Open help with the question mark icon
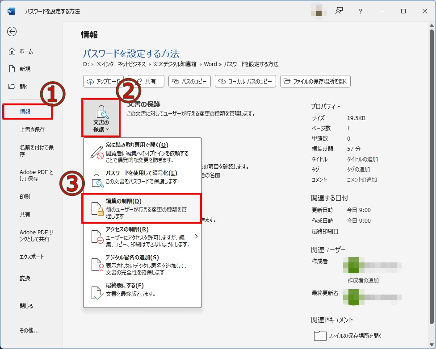Viewport: 436px width, 349px height. pos(360,11)
